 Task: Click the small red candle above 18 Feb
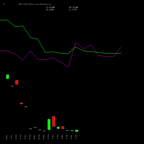tap(21, 103)
